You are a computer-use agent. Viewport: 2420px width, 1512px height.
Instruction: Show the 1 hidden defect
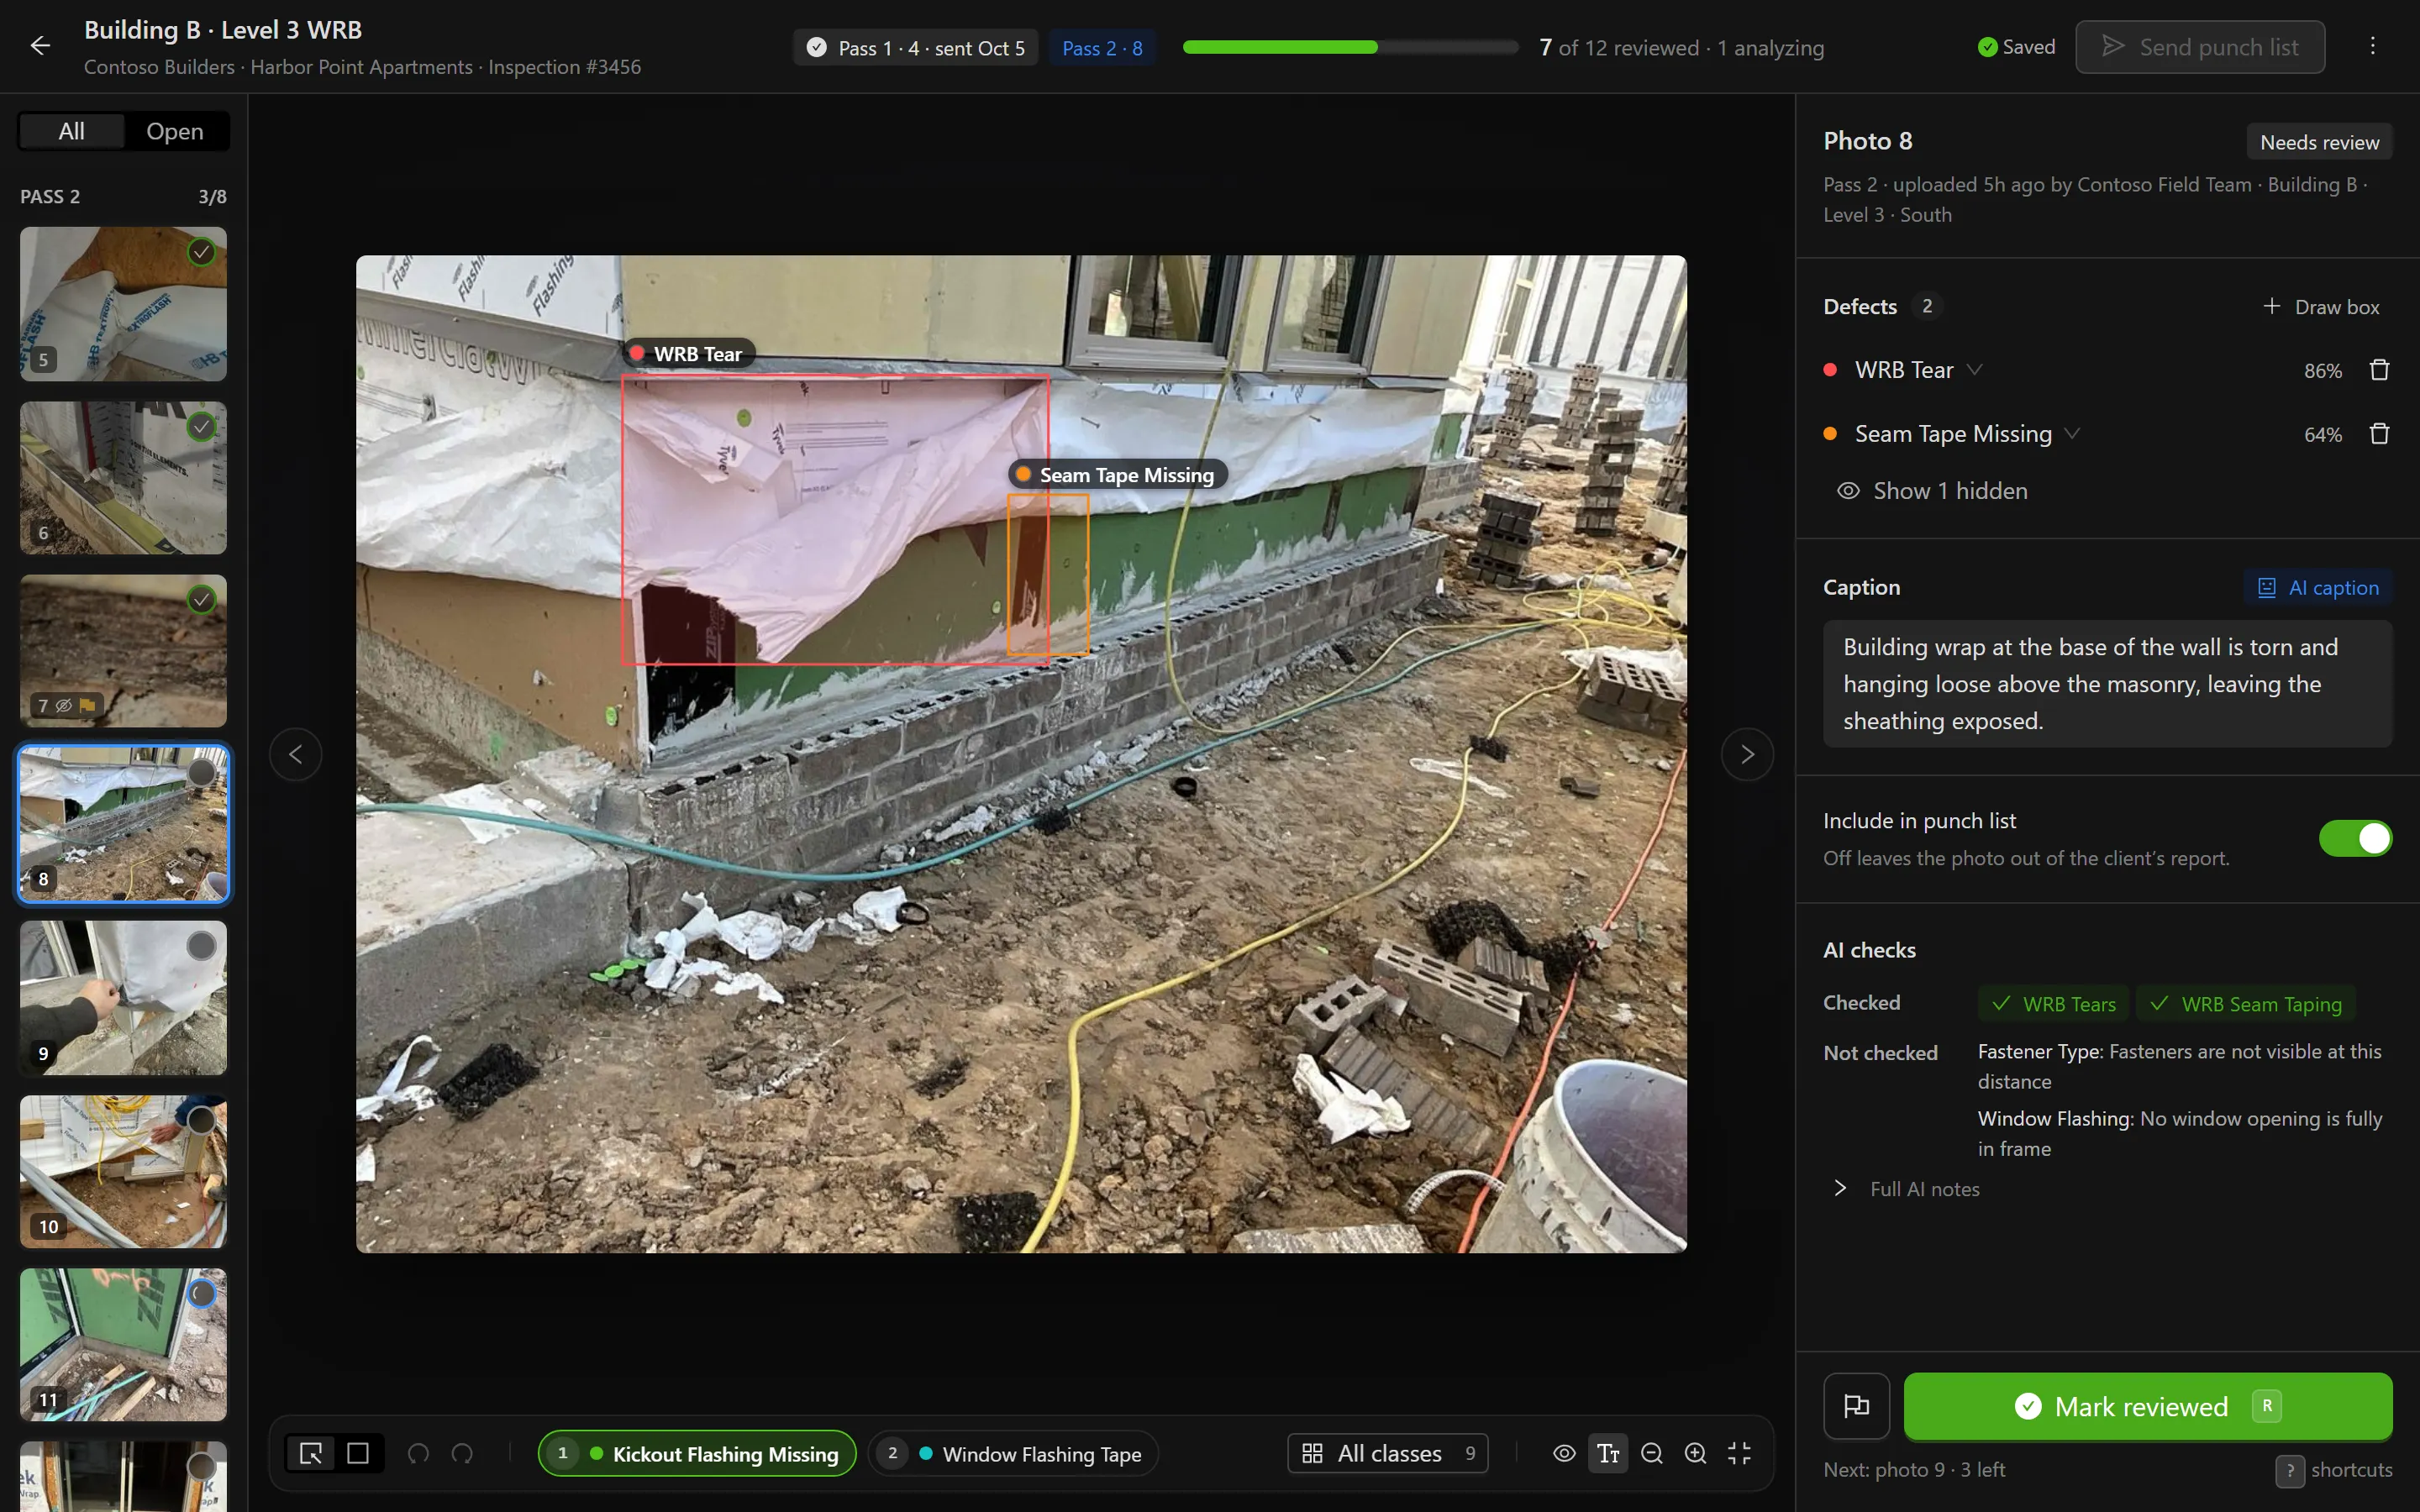pos(1932,491)
